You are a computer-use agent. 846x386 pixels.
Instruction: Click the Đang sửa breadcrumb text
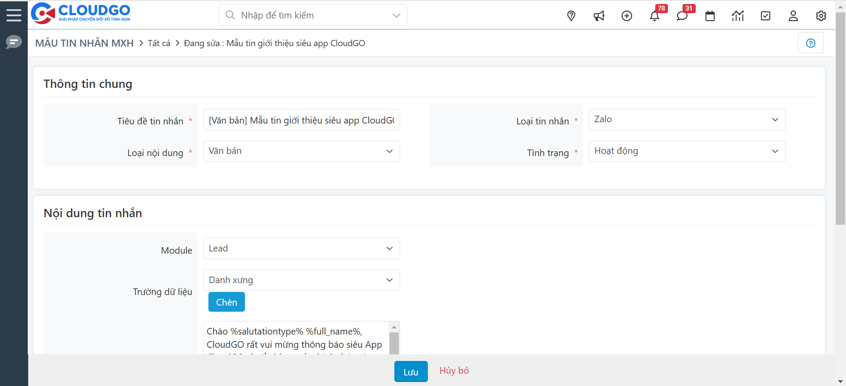275,43
